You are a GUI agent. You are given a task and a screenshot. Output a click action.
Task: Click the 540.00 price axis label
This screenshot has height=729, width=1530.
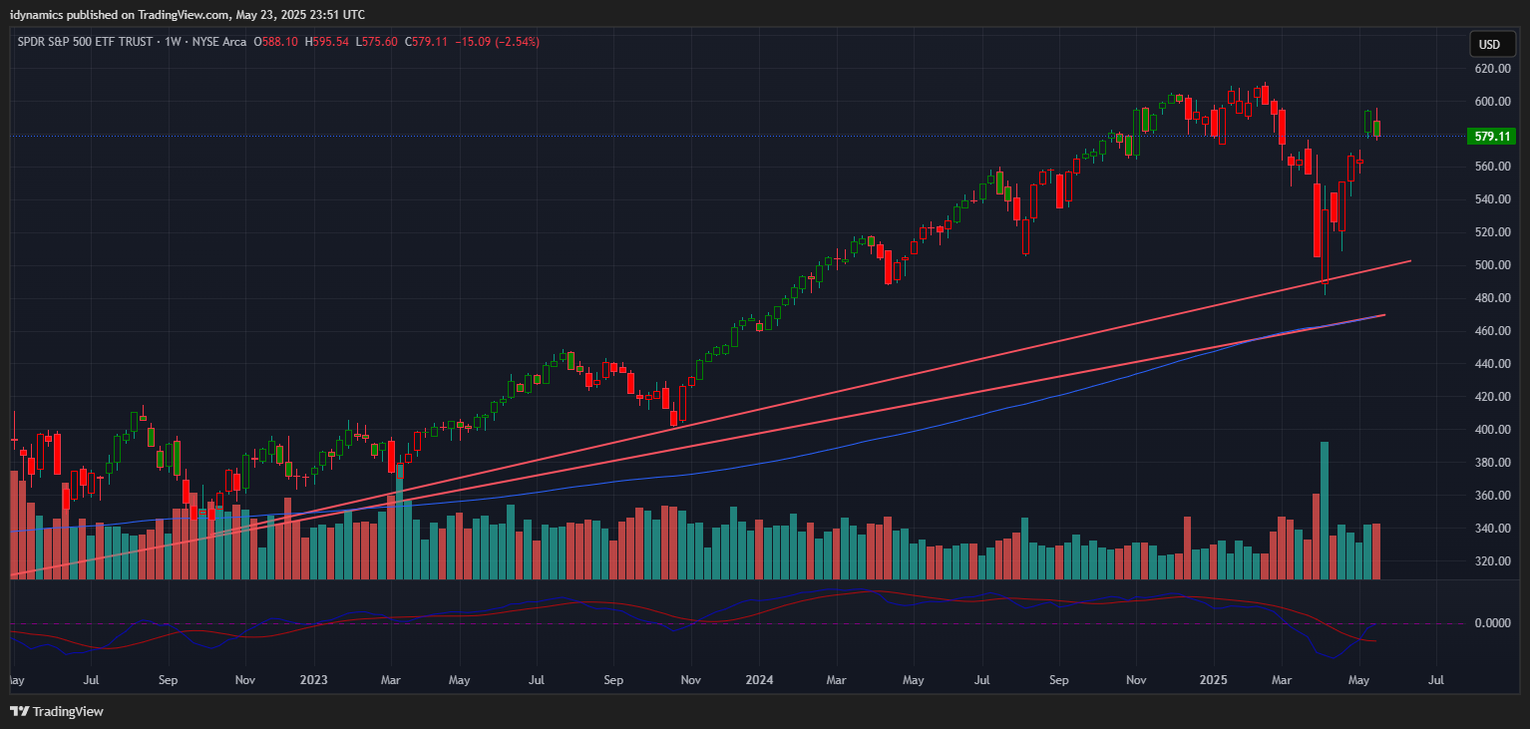point(1492,199)
